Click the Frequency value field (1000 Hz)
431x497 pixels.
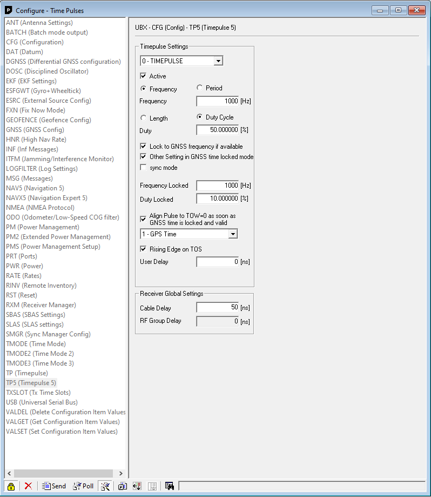(x=218, y=101)
